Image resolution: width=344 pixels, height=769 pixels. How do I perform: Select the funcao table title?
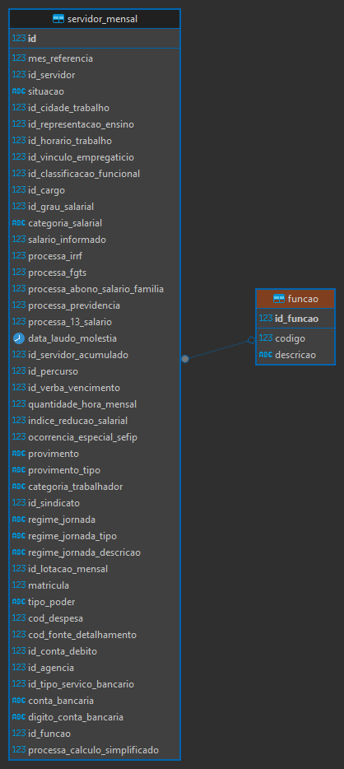[x=303, y=299]
